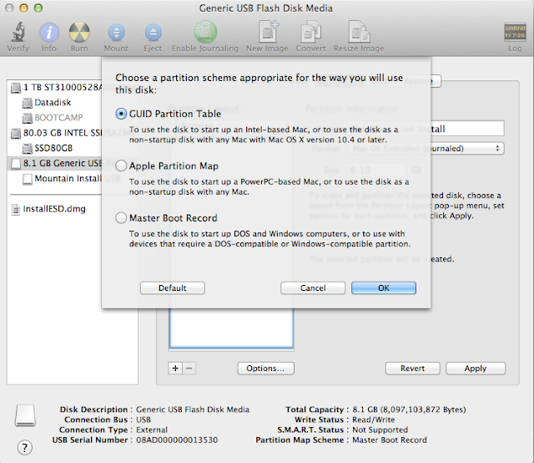The width and height of the screenshot is (534, 463).
Task: Click the InstallESD.dmg disk image icon
Action: pos(16,210)
